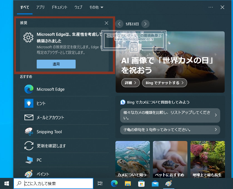Open the Microsoft Edge app icon in recommendations
The width and height of the screenshot is (233, 189).
(x=29, y=89)
